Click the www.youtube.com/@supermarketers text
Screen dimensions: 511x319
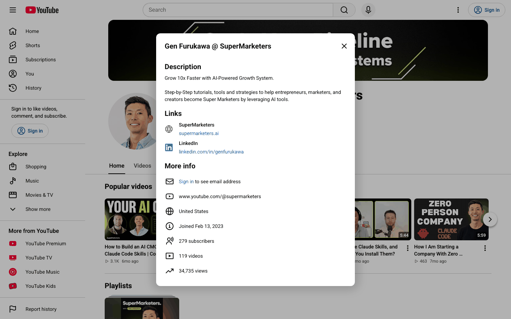[x=220, y=196]
